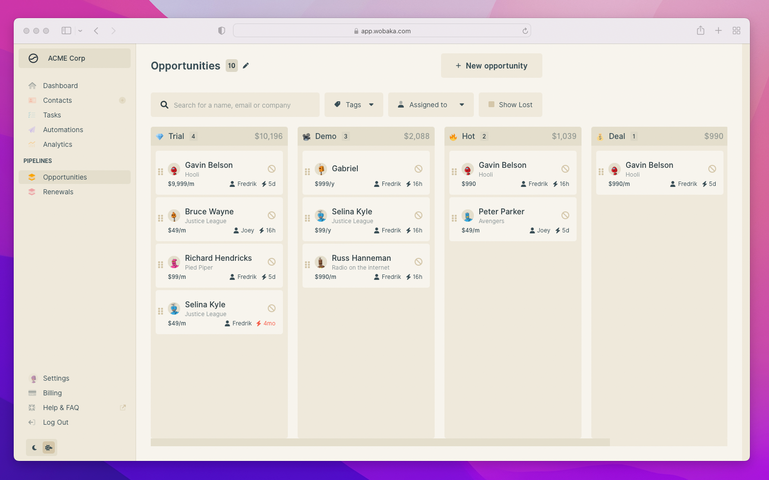This screenshot has height=480, width=769.
Task: Click drag handle on Gabriel card
Action: [307, 172]
